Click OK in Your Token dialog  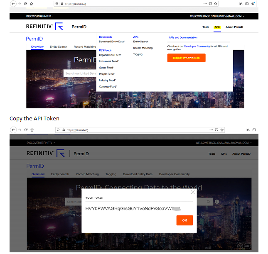pos(184,220)
